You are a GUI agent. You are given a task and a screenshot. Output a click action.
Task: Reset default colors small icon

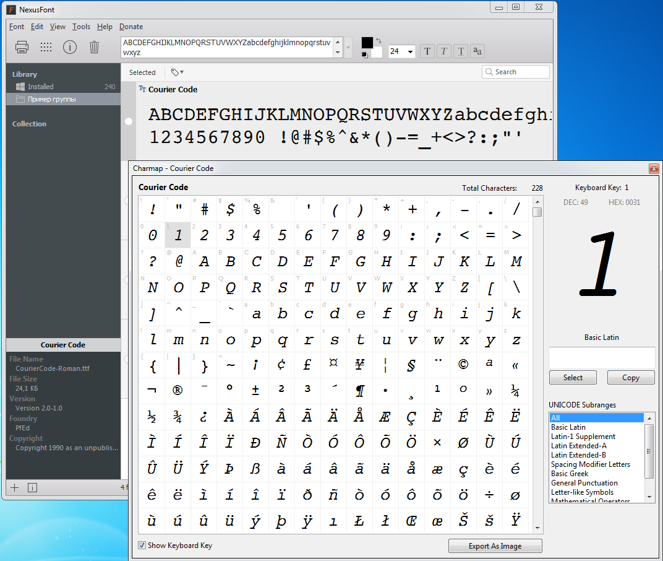pyautogui.click(x=365, y=54)
